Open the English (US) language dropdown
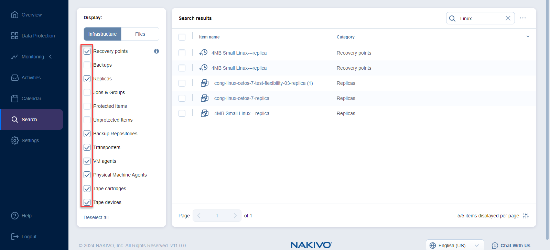 tap(455, 245)
